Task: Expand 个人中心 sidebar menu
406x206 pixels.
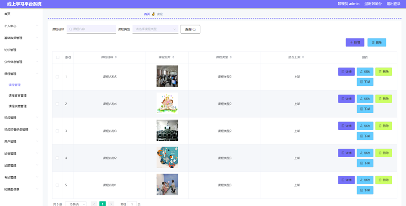Action: point(21,26)
